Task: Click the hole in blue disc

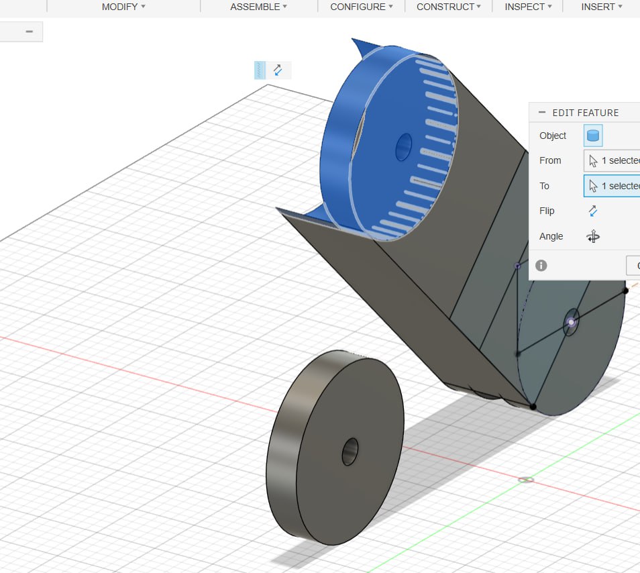Action: pos(404,147)
